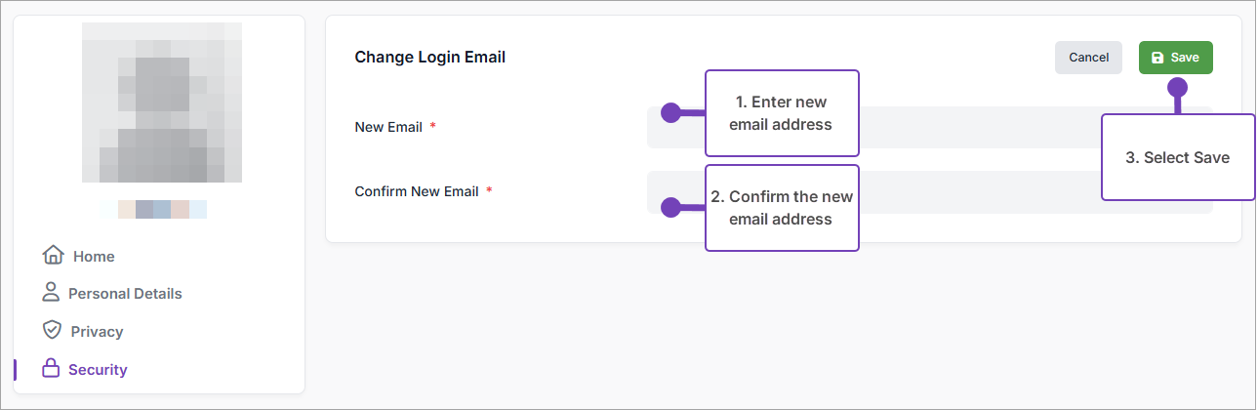Click the Personal Details person icon
The height and width of the screenshot is (410, 1258).
tap(51, 293)
